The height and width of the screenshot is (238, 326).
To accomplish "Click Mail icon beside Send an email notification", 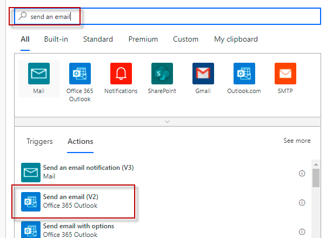I will tap(31, 173).
